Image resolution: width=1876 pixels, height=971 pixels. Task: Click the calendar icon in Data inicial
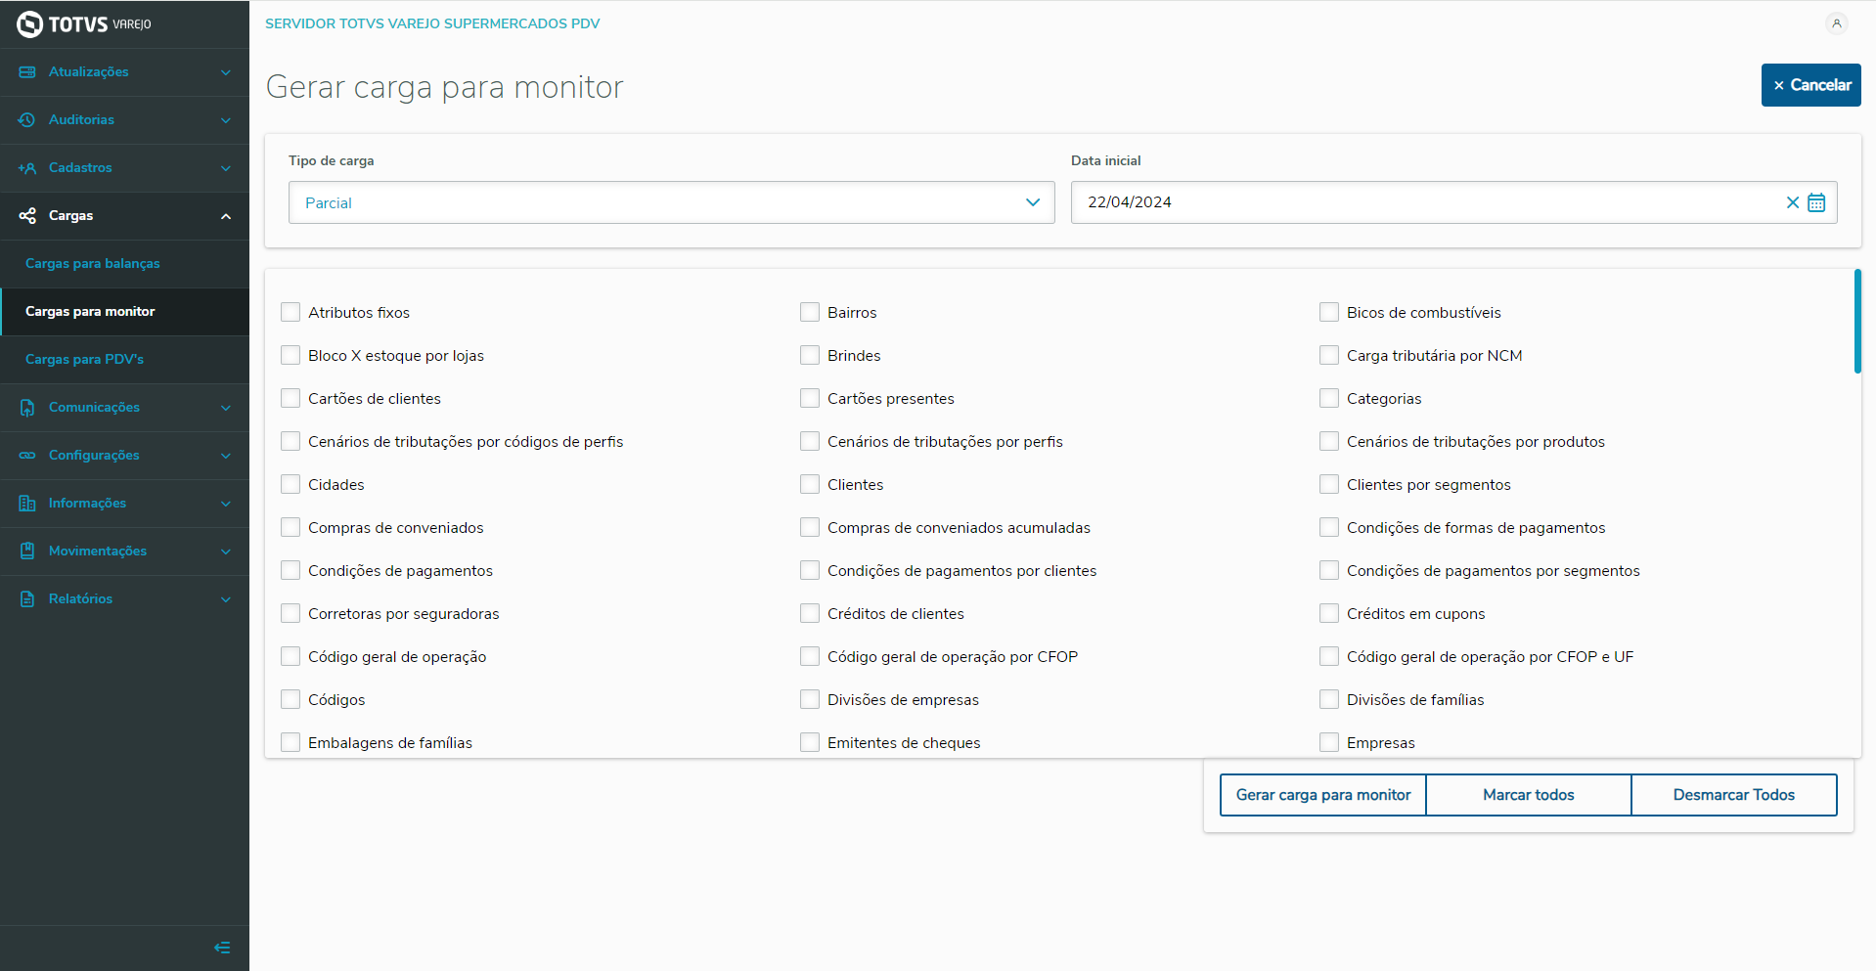[x=1816, y=202]
